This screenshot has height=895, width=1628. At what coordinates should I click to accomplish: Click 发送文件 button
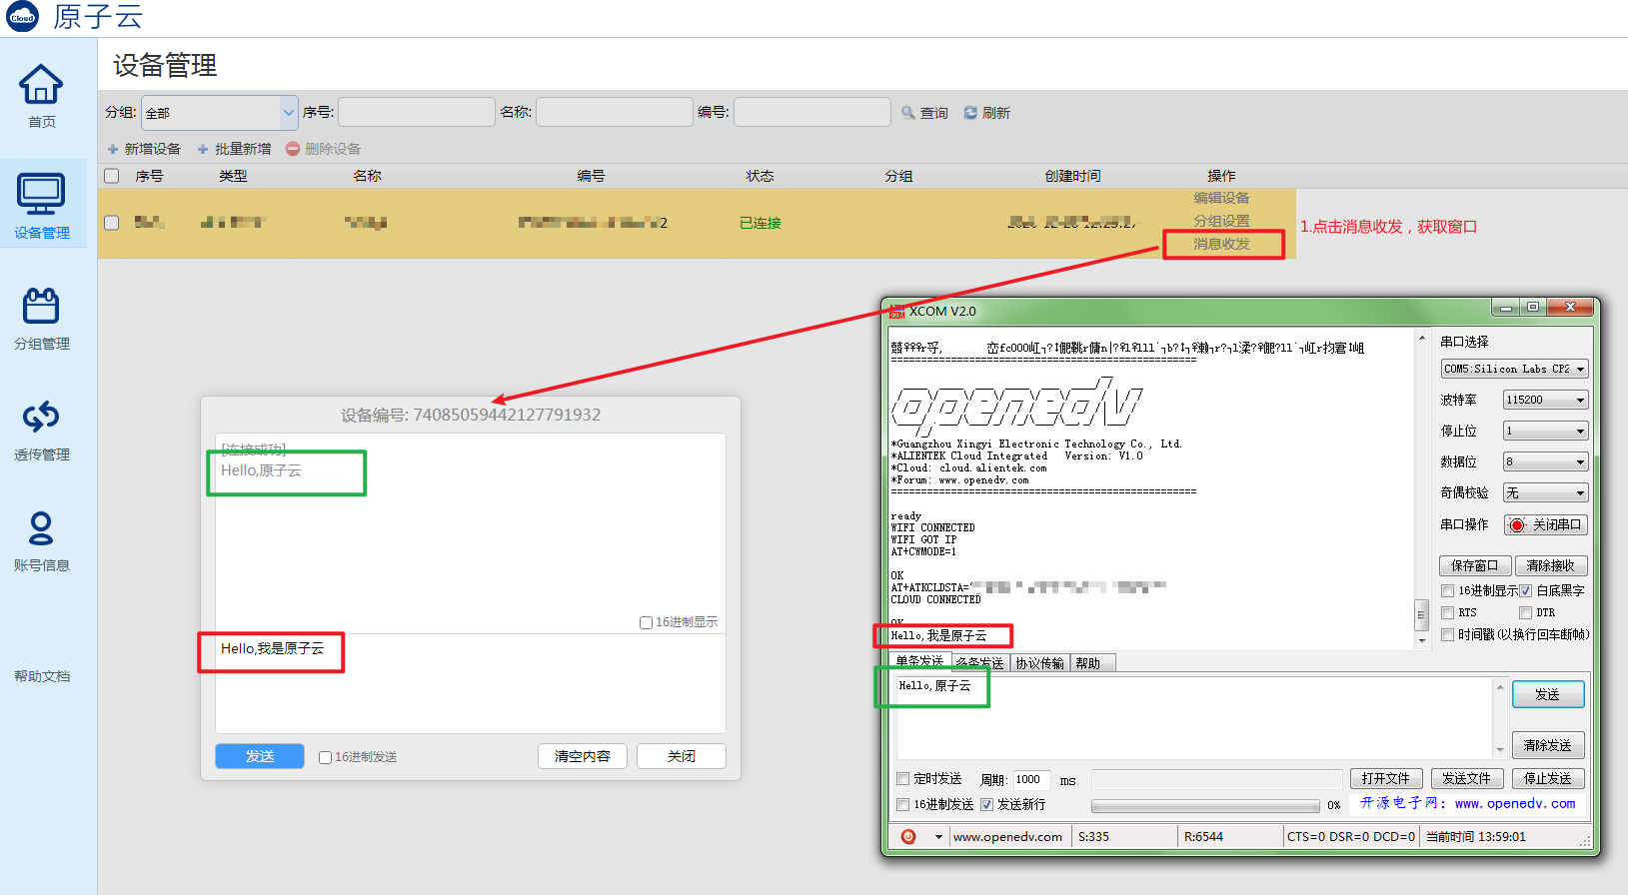[x=1467, y=779]
